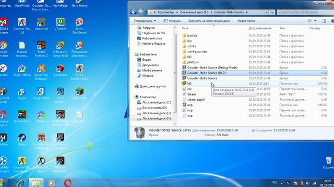Select Counter-Strike 1.6 desktop icon
Screen dimensions: 334x187
pos(22,26)
